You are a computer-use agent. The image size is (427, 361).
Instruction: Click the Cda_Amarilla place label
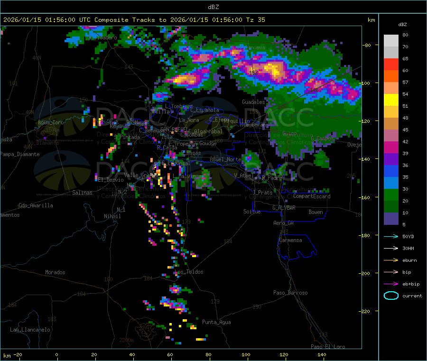(36, 205)
